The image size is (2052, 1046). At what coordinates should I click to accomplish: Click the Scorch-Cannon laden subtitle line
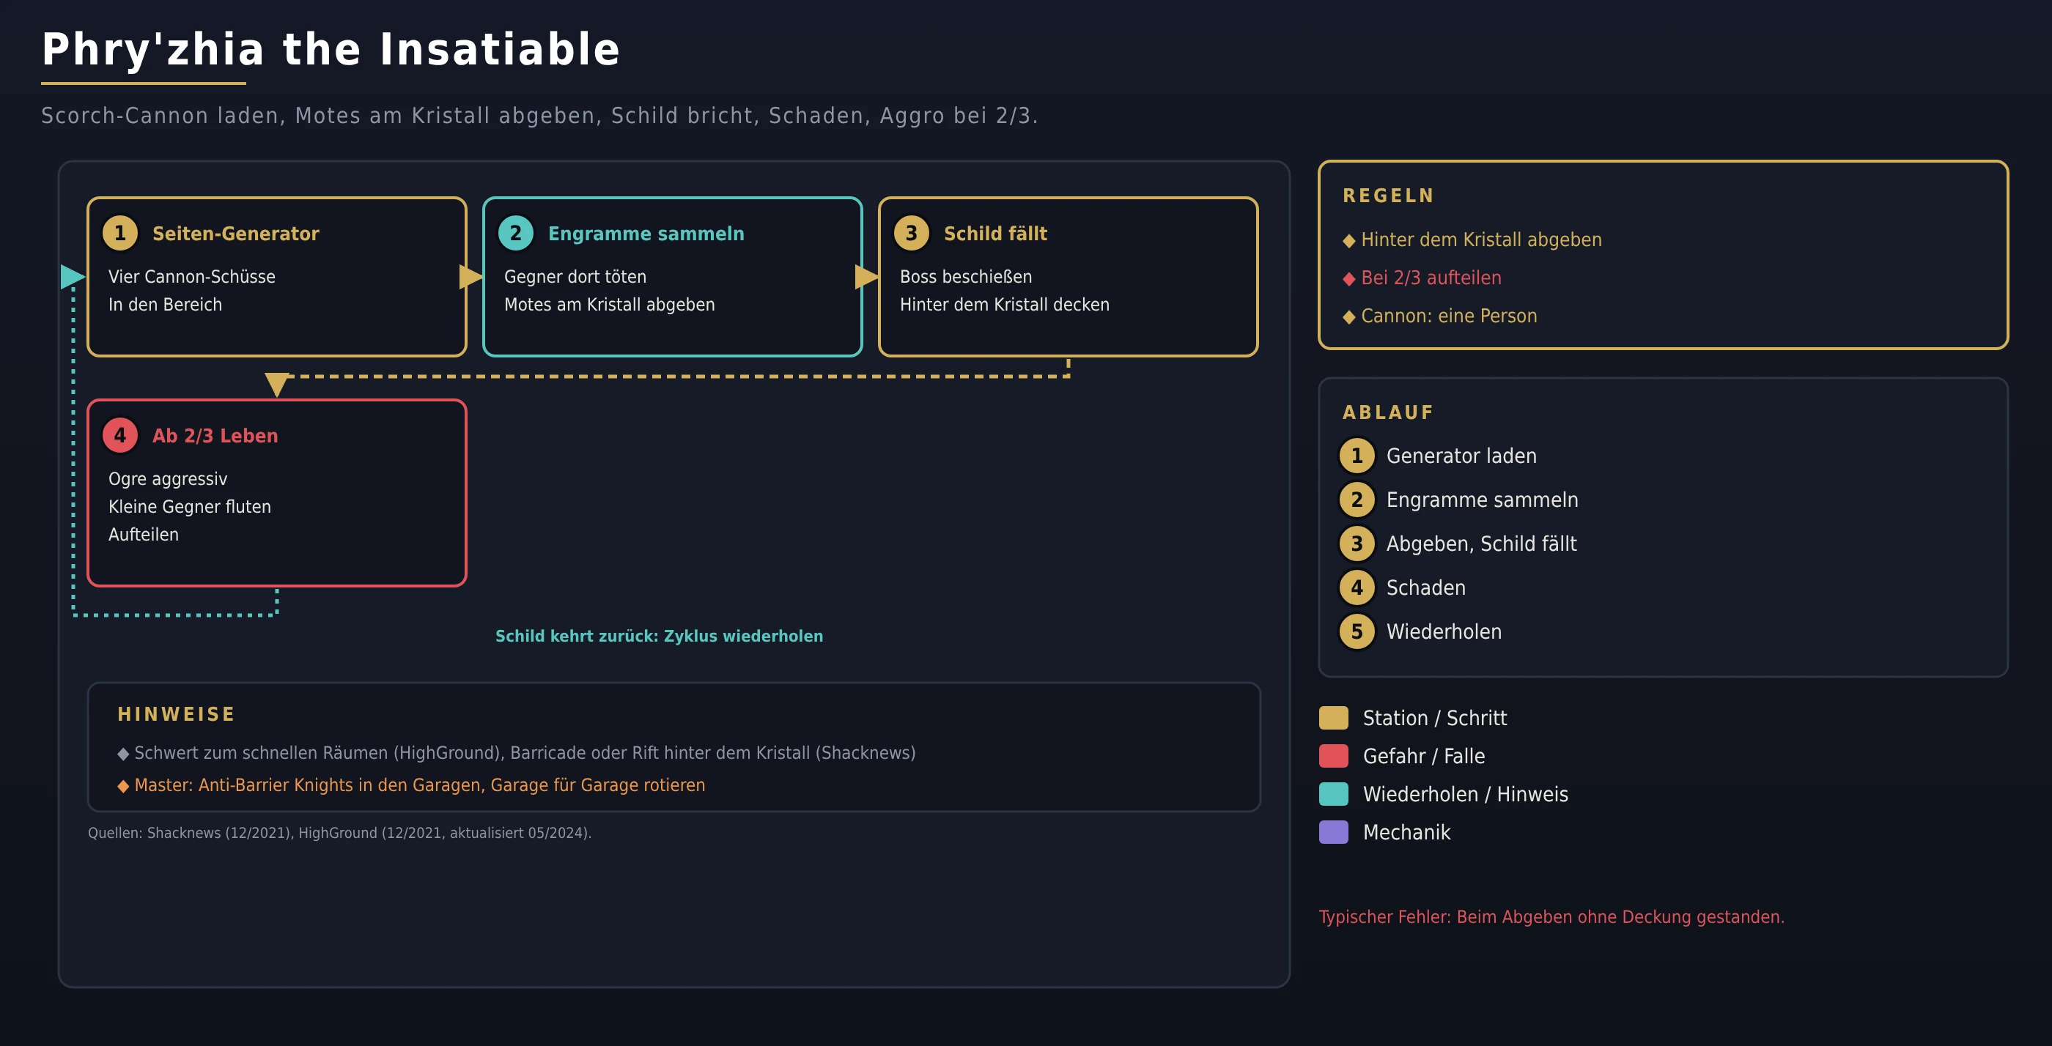(x=539, y=116)
